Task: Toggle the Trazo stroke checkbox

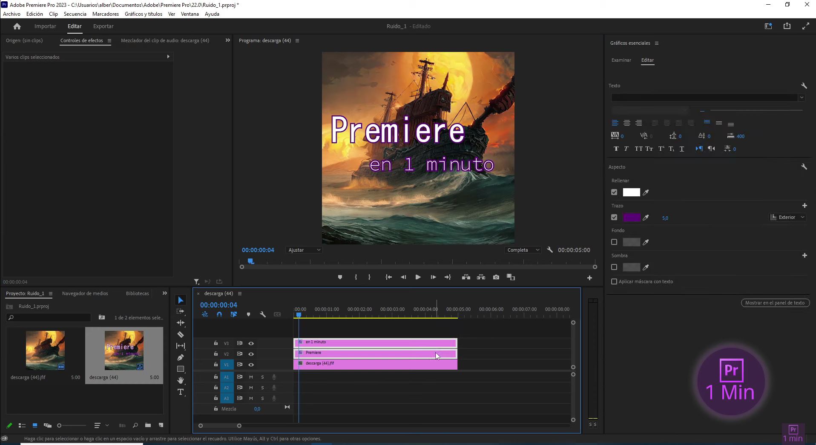Action: pos(614,218)
